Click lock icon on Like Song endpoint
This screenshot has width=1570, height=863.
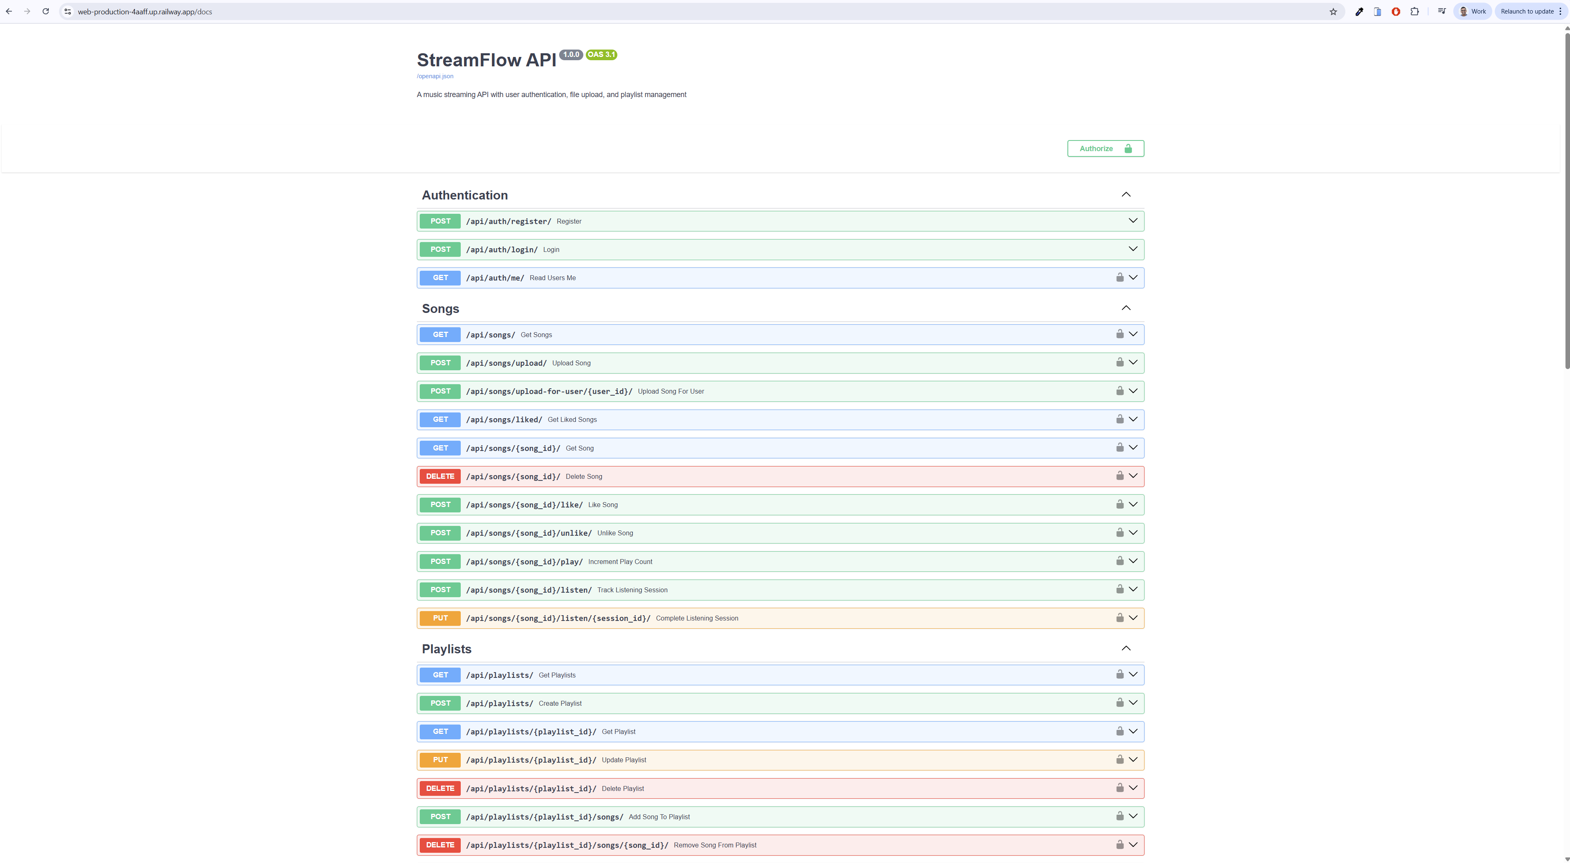1119,504
